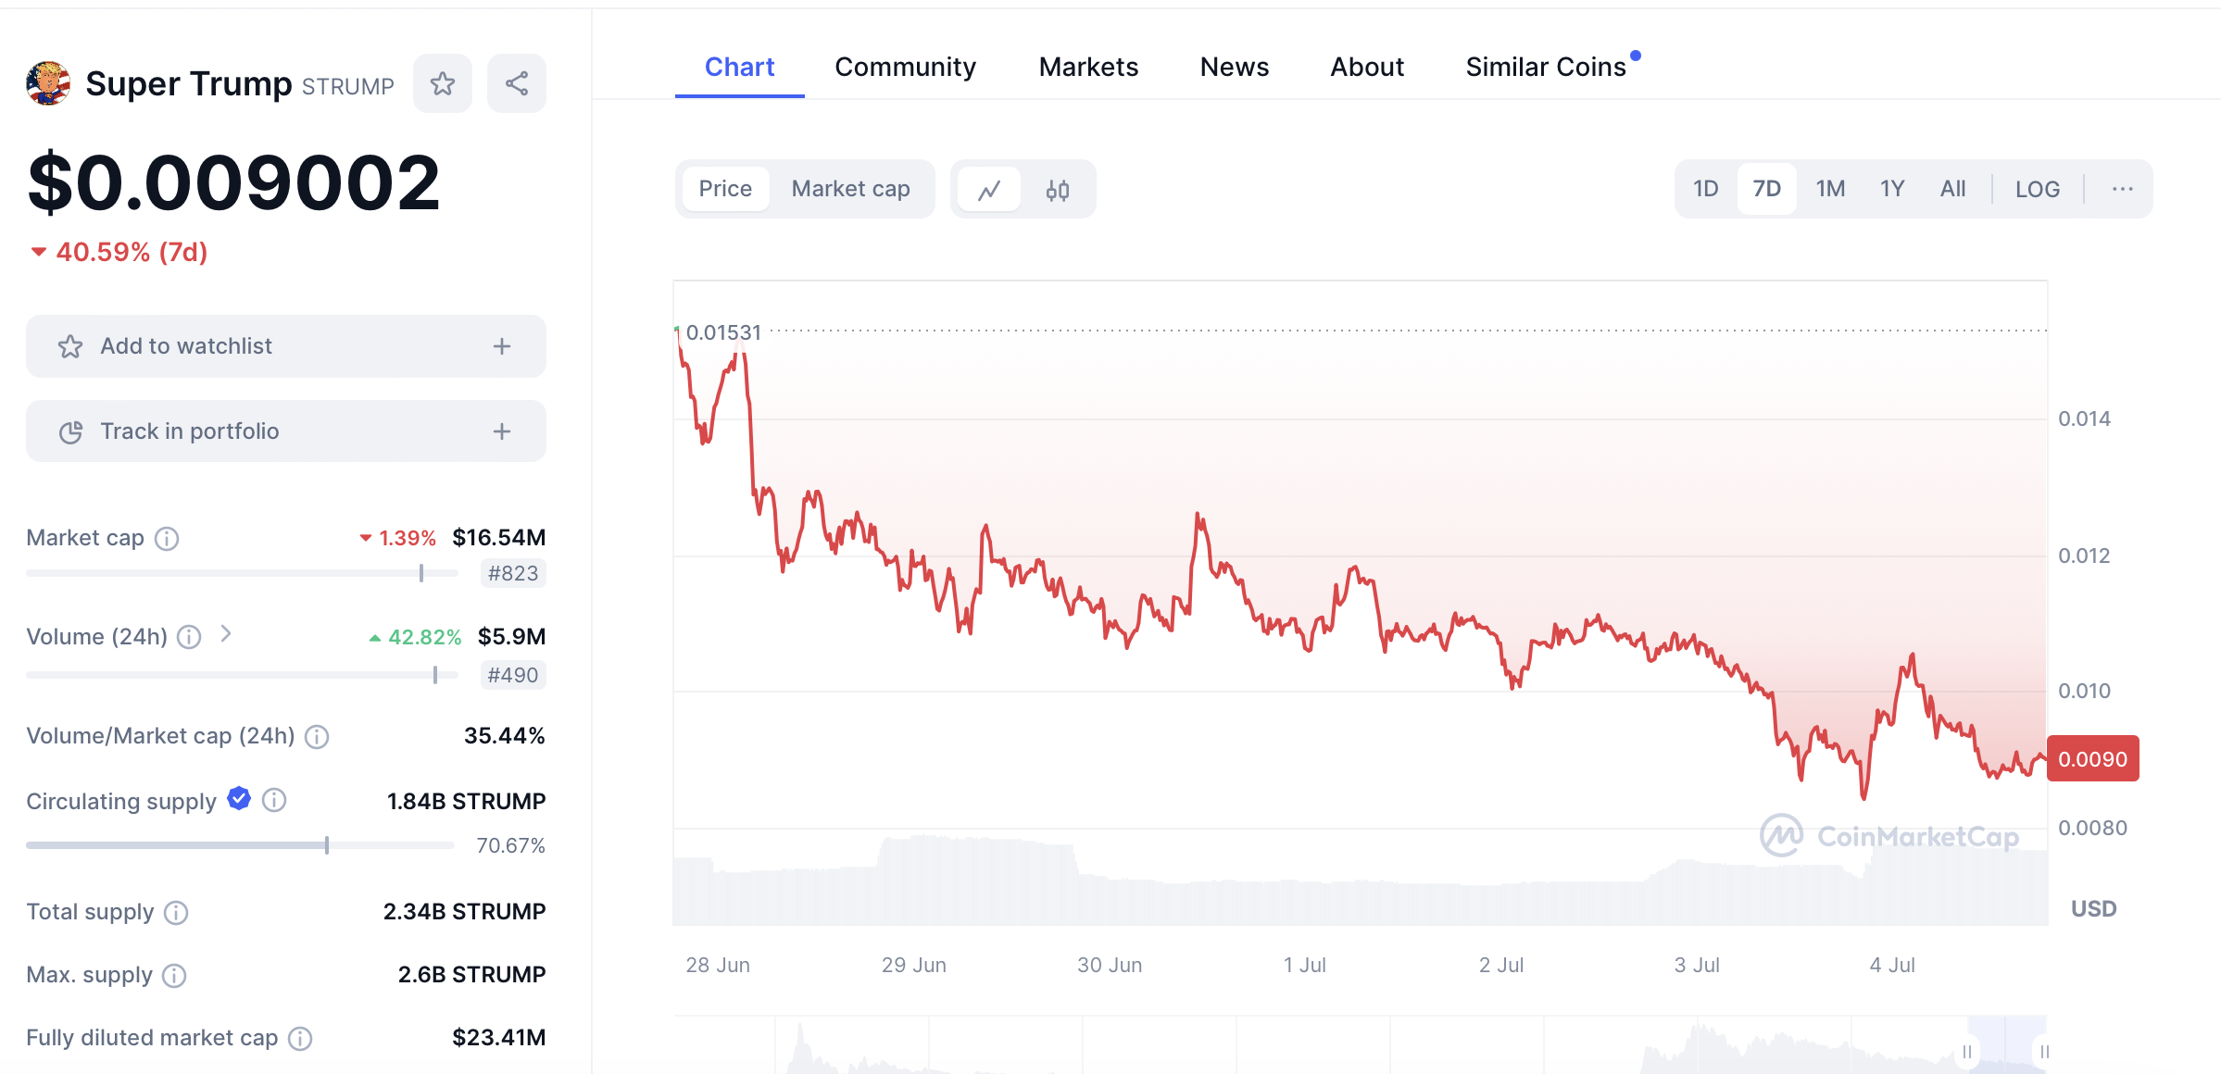Viewport: 2221px width, 1074px height.
Task: Click the star favorite icon beside STRUMP
Action: pos(443,84)
